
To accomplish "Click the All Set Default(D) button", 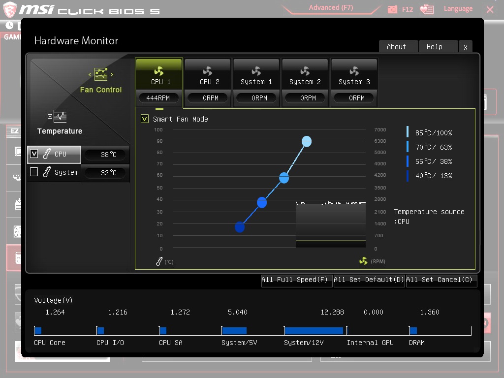I will (x=369, y=280).
